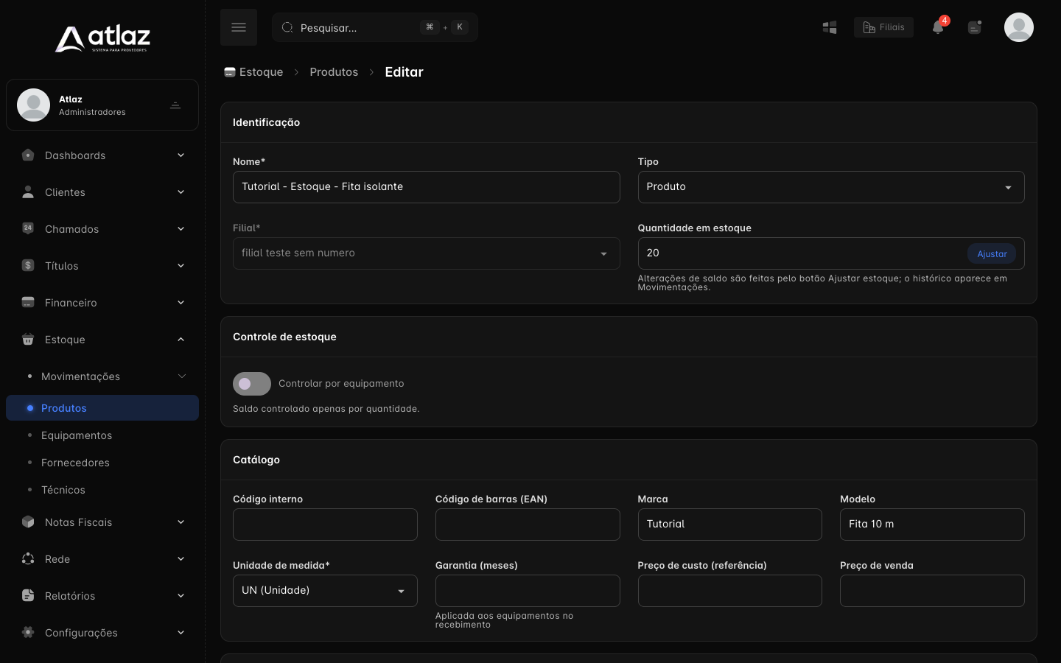Click the Notas Fiscais box icon

pos(28,522)
